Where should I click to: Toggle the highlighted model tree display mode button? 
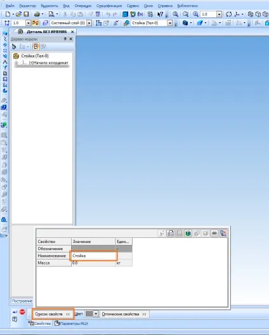point(36,46)
